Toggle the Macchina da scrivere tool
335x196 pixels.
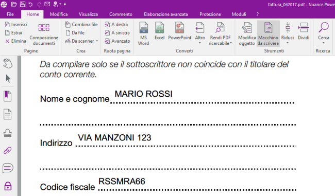pos(268,33)
